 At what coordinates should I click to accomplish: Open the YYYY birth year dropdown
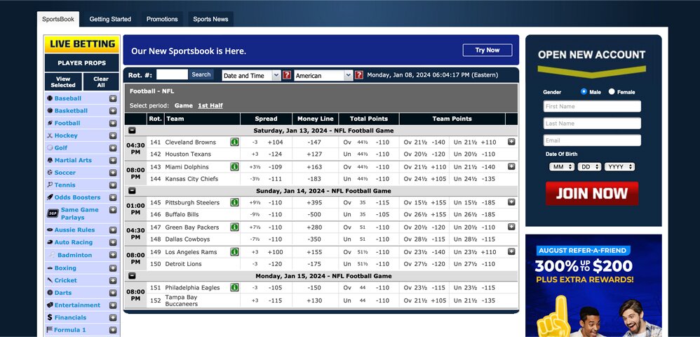coord(619,166)
